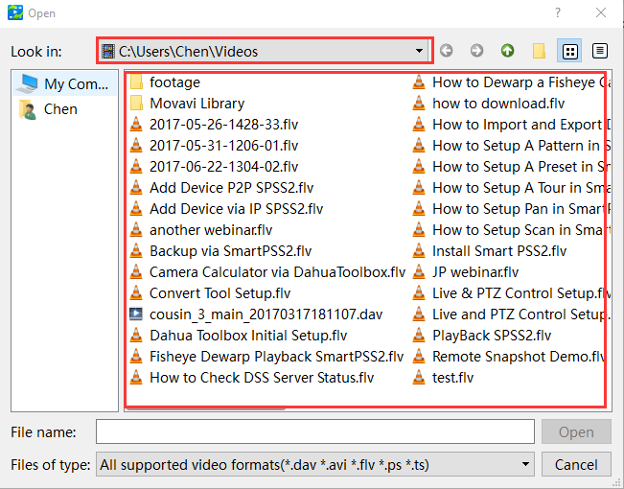Select the JP webinar.flv file
Image resolution: width=624 pixels, height=489 pixels.
tap(475, 272)
